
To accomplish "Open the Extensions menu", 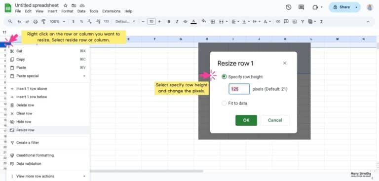I will [111, 11].
